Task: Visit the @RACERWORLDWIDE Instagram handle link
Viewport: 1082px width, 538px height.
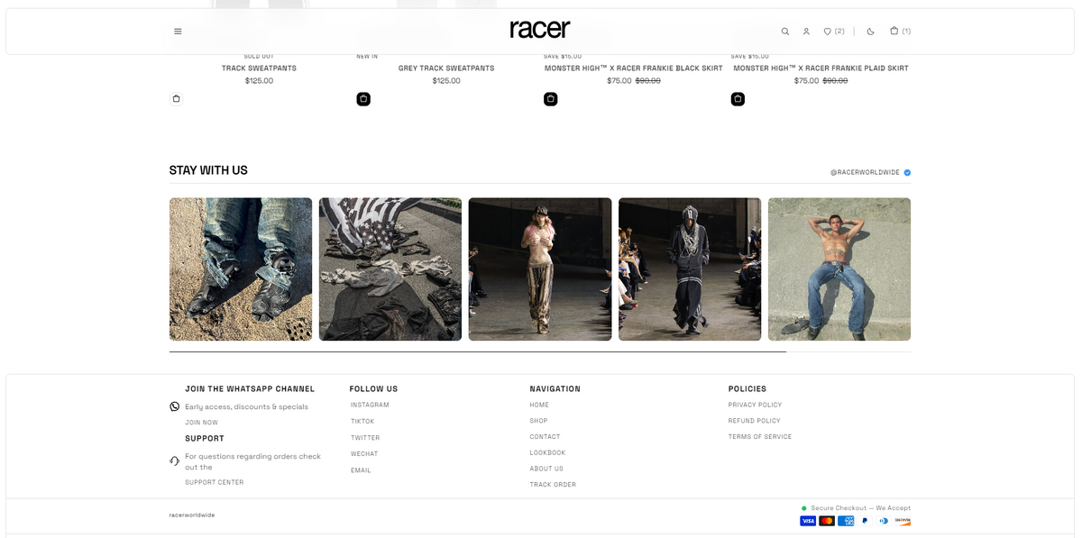Action: 865,172
